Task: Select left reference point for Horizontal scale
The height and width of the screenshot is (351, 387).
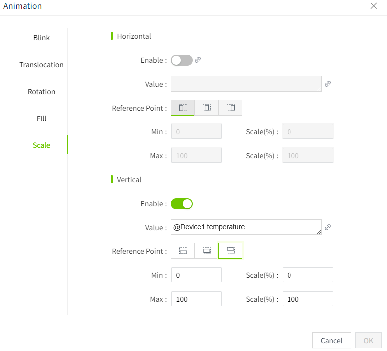Action: [183, 108]
